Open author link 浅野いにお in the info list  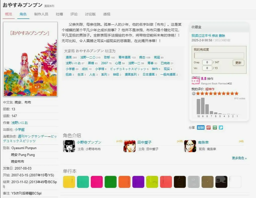(20, 123)
